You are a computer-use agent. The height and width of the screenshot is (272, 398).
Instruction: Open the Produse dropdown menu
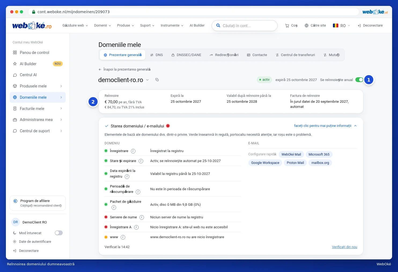point(126,25)
